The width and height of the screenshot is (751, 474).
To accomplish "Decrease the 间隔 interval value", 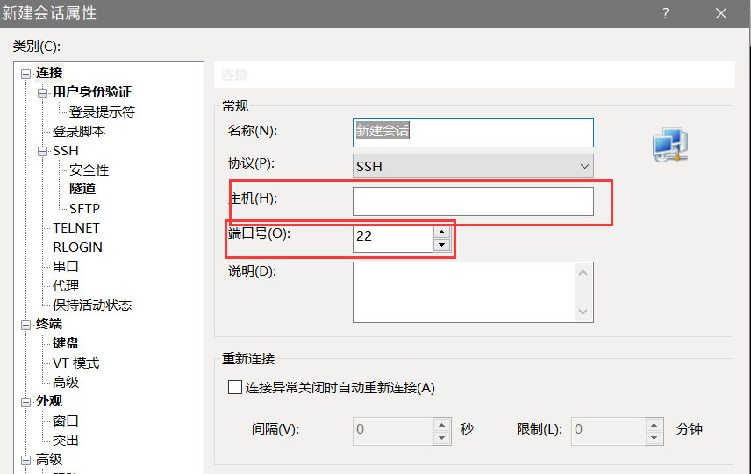I will pos(441,438).
